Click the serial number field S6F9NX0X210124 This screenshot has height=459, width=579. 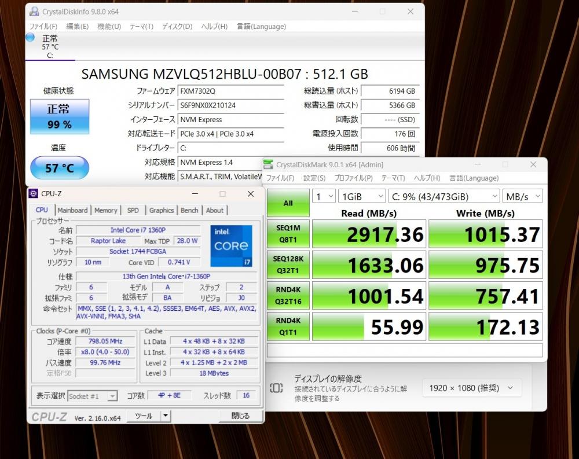(231, 105)
